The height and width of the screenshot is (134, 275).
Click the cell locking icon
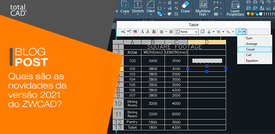click(x=218, y=32)
